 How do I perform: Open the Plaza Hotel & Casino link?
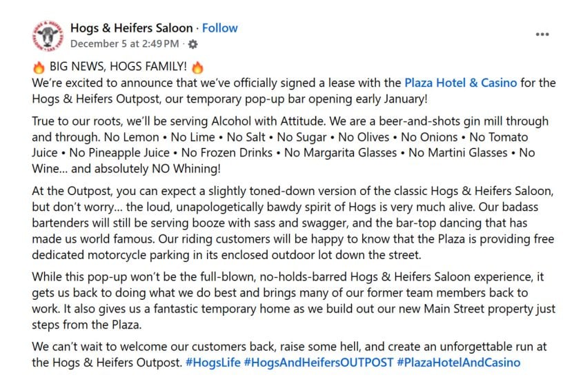coord(460,83)
